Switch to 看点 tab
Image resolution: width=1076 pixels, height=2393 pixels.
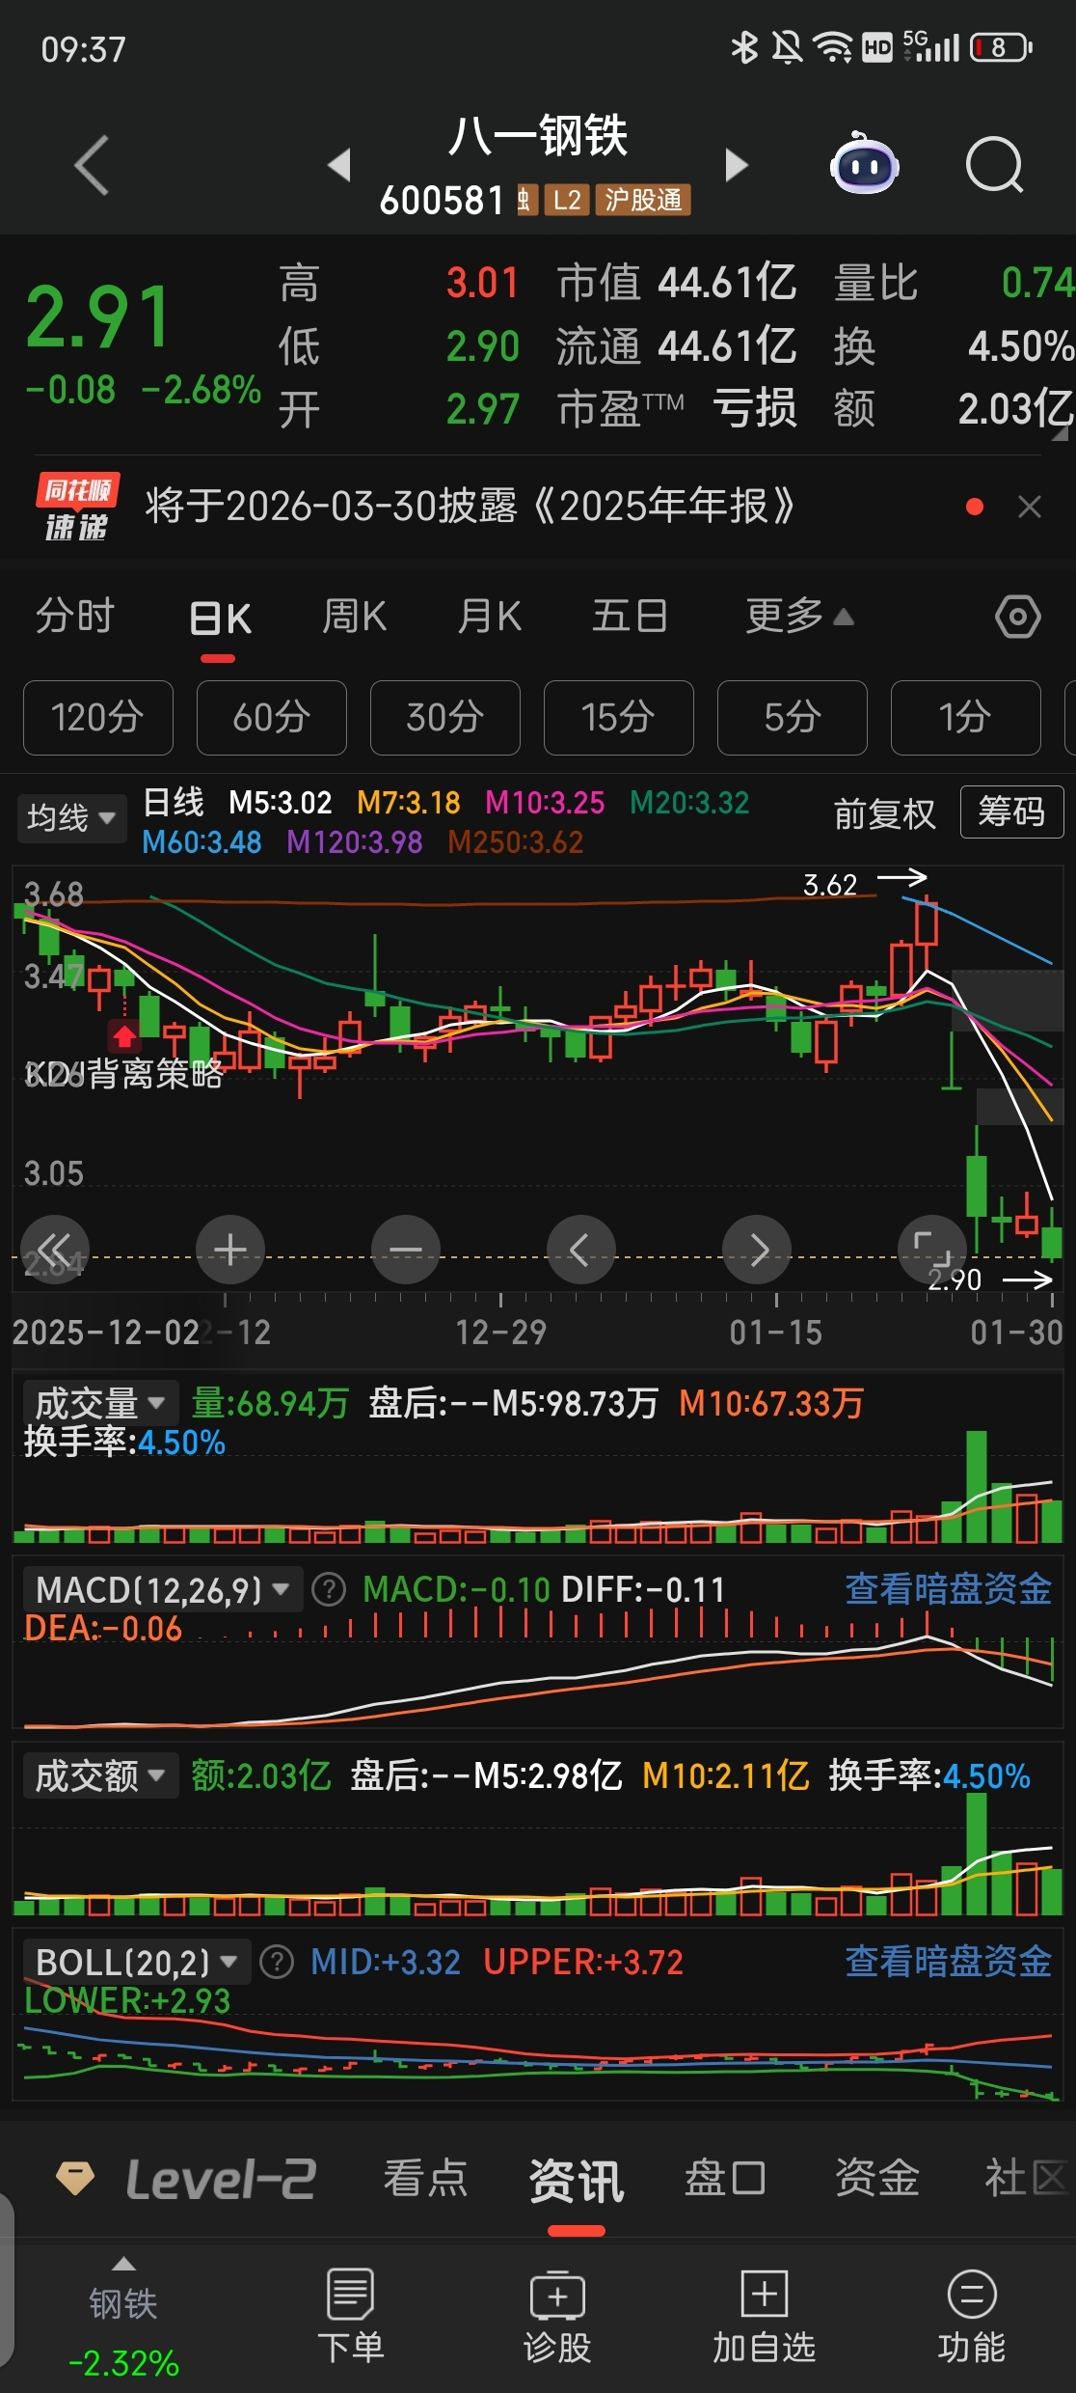(x=425, y=2179)
